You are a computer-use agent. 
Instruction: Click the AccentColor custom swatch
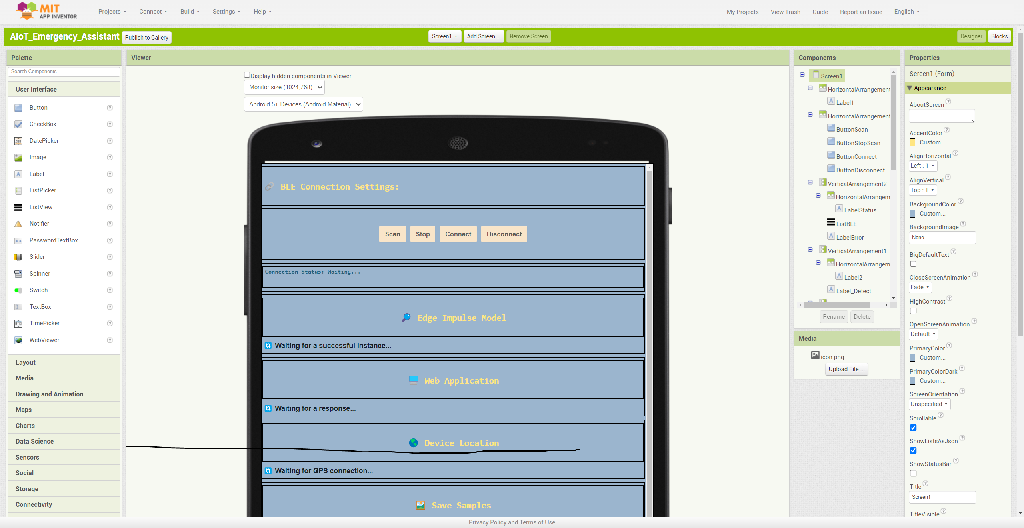[912, 143]
